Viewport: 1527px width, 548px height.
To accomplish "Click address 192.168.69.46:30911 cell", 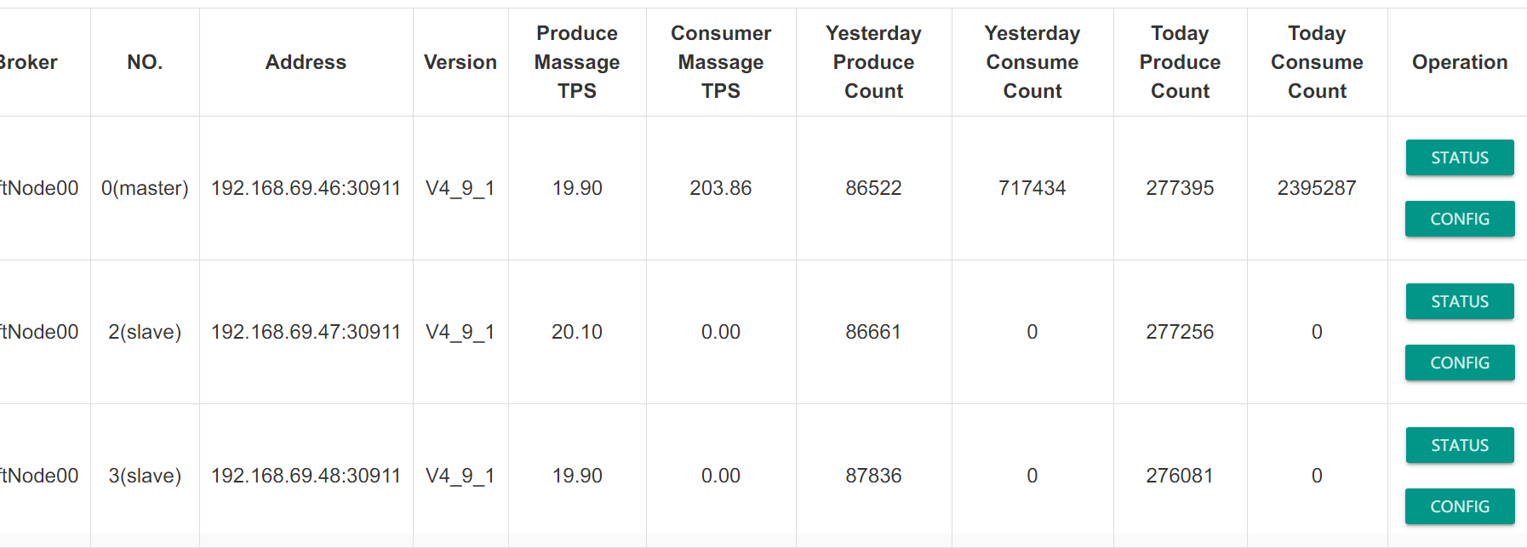I will click(306, 188).
